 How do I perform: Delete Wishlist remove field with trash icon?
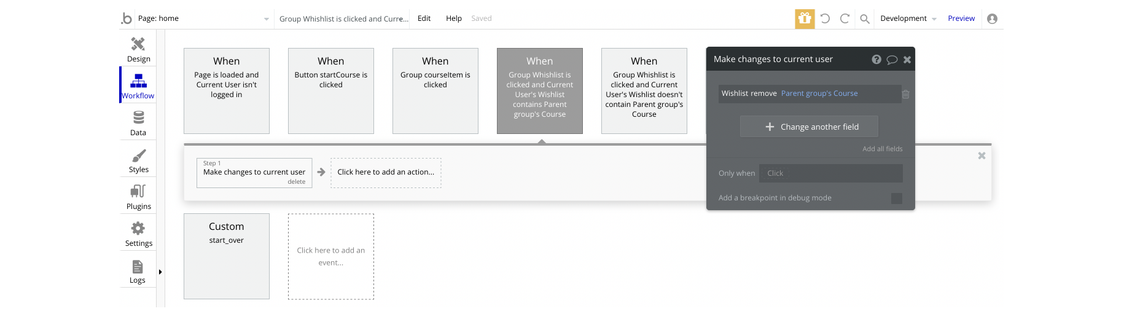pos(905,94)
